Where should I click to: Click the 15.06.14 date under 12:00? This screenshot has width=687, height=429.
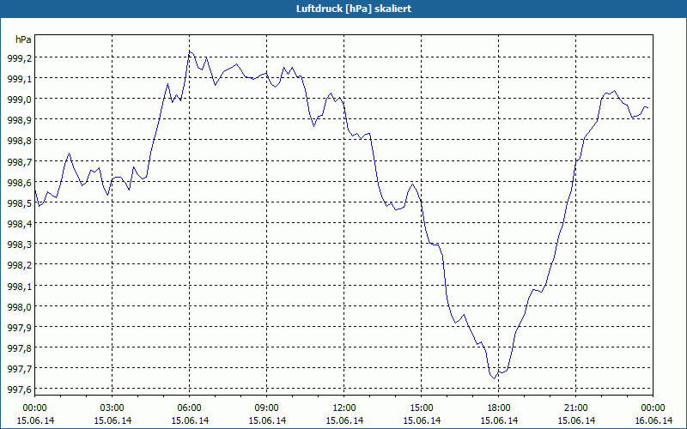point(344,420)
